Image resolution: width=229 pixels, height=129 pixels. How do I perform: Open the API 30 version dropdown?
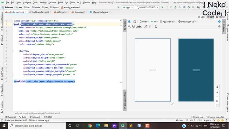(154, 21)
